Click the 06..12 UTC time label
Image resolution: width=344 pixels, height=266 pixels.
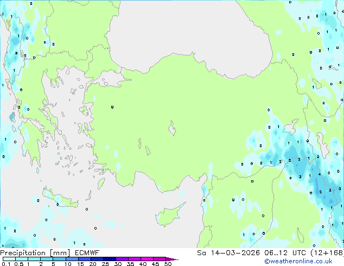point(285,253)
